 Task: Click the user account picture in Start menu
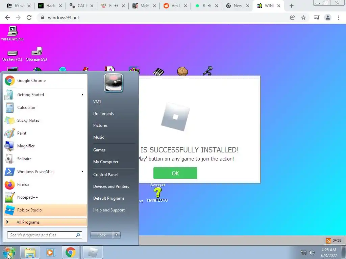[x=114, y=83]
